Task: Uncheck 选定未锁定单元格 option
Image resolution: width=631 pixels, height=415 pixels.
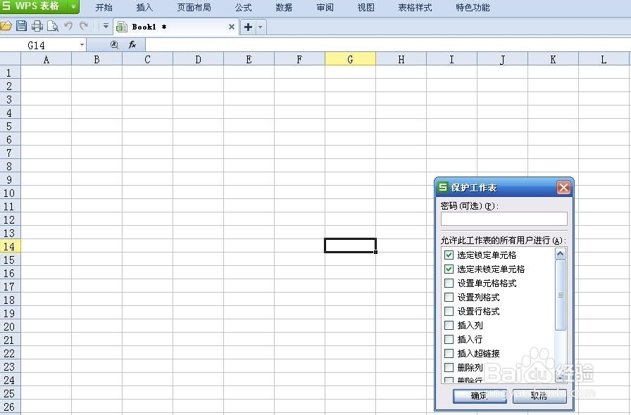Action: [449, 269]
